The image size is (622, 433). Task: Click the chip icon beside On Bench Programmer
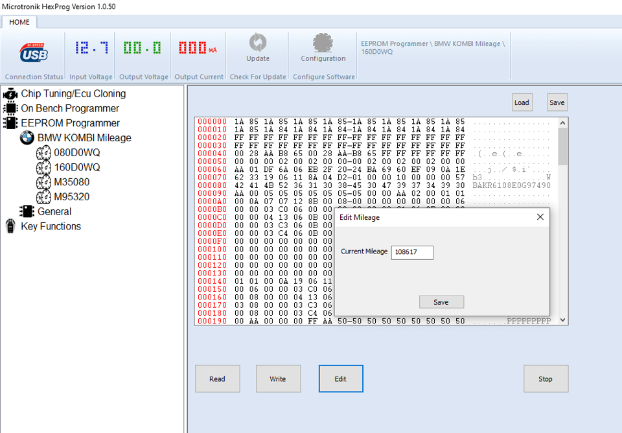tap(10, 108)
